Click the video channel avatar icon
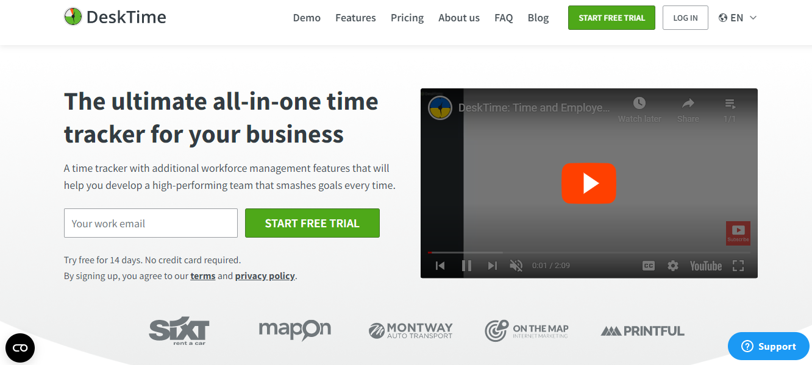The width and height of the screenshot is (812, 365). coord(440,108)
